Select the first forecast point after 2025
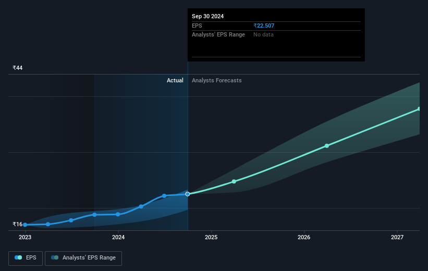Screen dimensions: 428x271 pyautogui.click(x=234, y=181)
